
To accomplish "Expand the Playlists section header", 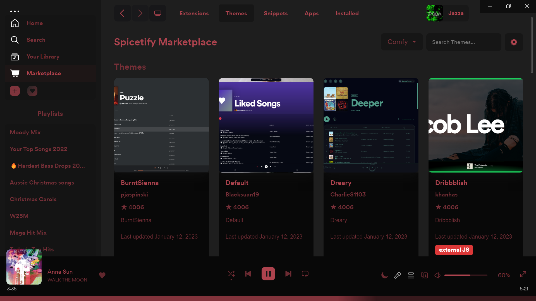I will pyautogui.click(x=50, y=114).
